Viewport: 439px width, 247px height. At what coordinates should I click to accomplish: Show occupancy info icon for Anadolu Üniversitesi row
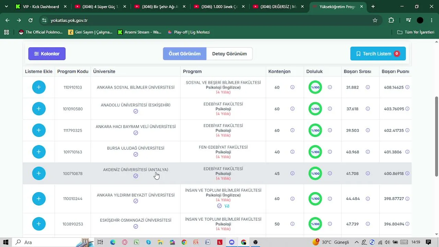click(x=330, y=109)
